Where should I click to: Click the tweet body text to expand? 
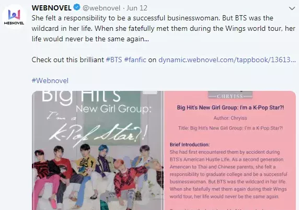tap(164, 28)
